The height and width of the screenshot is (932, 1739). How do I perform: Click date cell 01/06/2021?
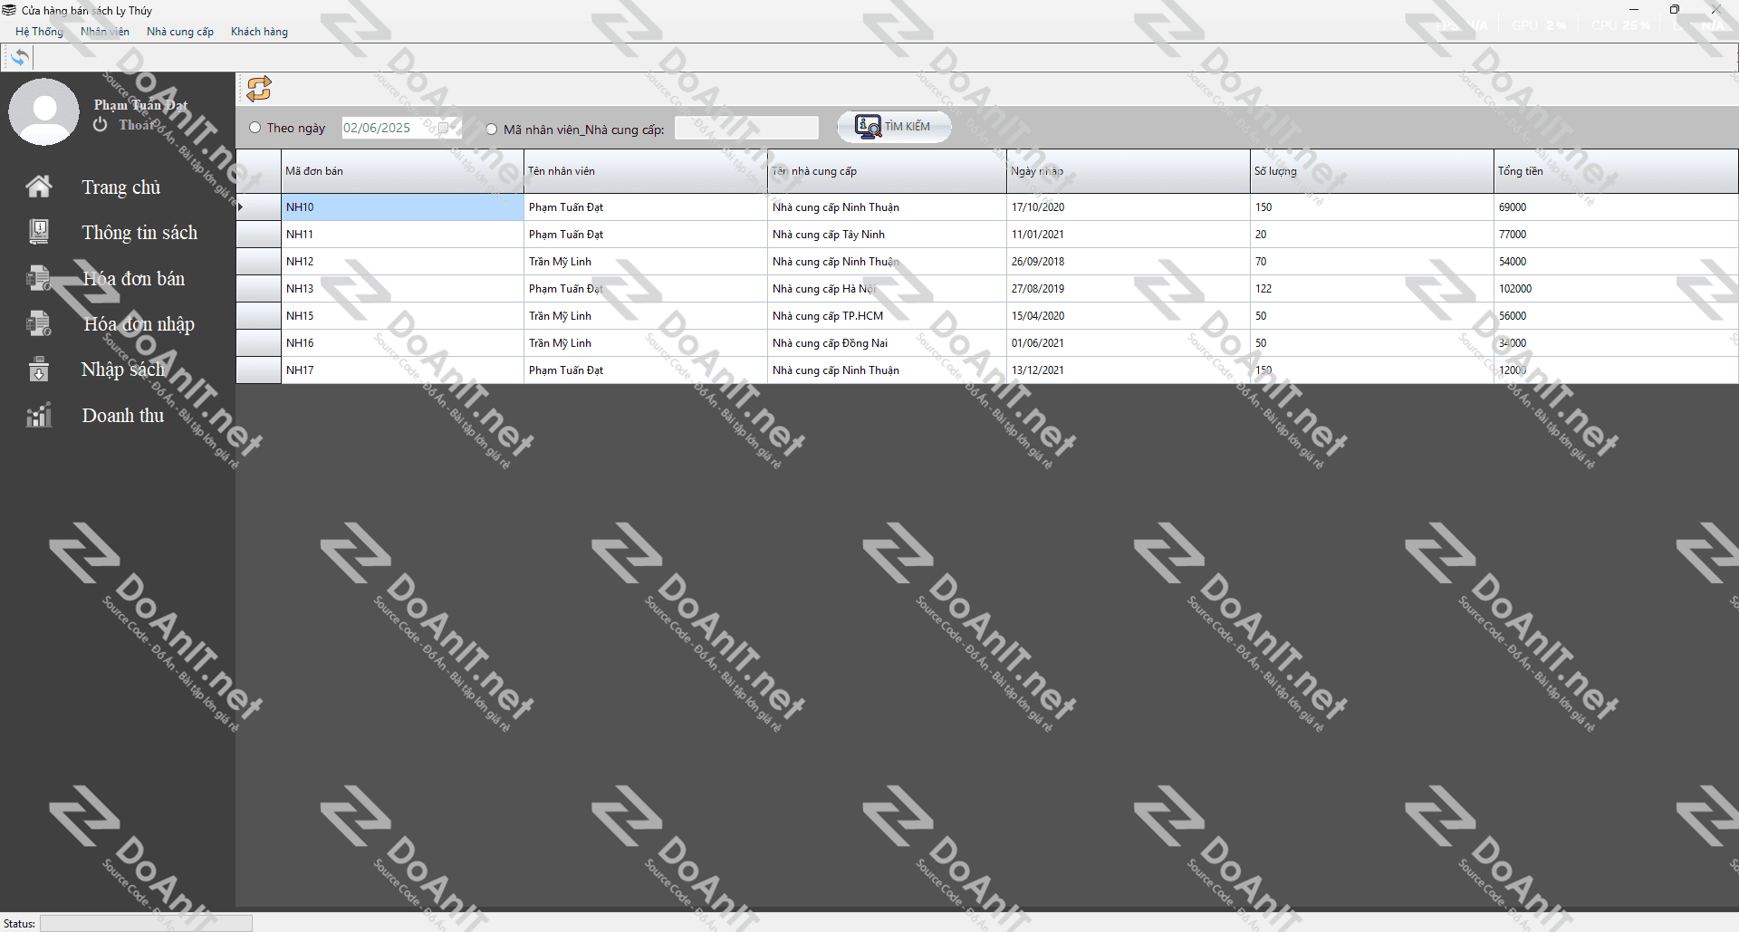[x=1129, y=343]
